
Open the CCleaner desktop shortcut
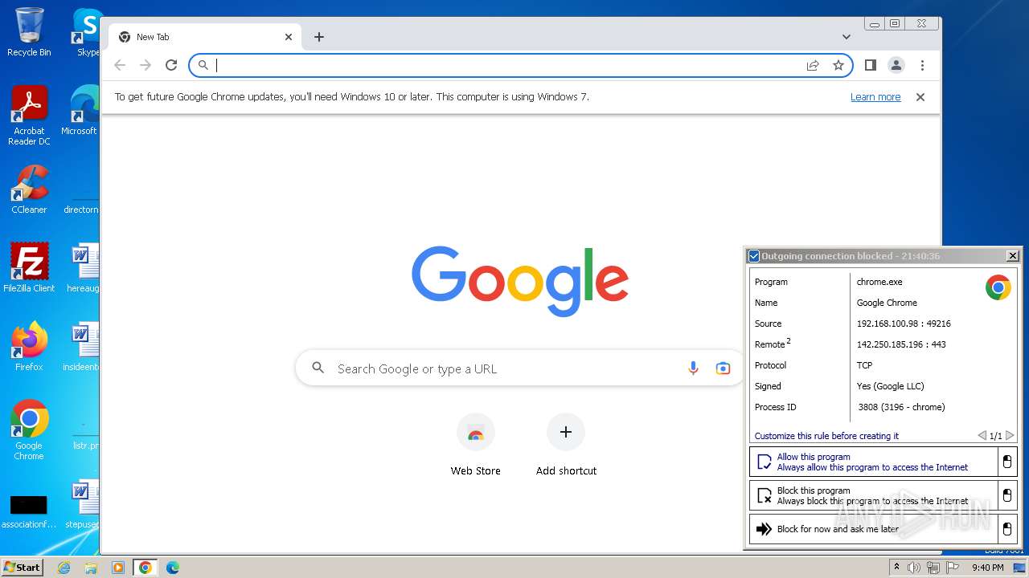pyautogui.click(x=29, y=189)
